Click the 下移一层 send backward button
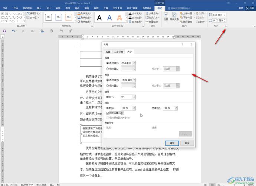Image resolution: width=256 pixels, height=186 pixels. point(186,17)
